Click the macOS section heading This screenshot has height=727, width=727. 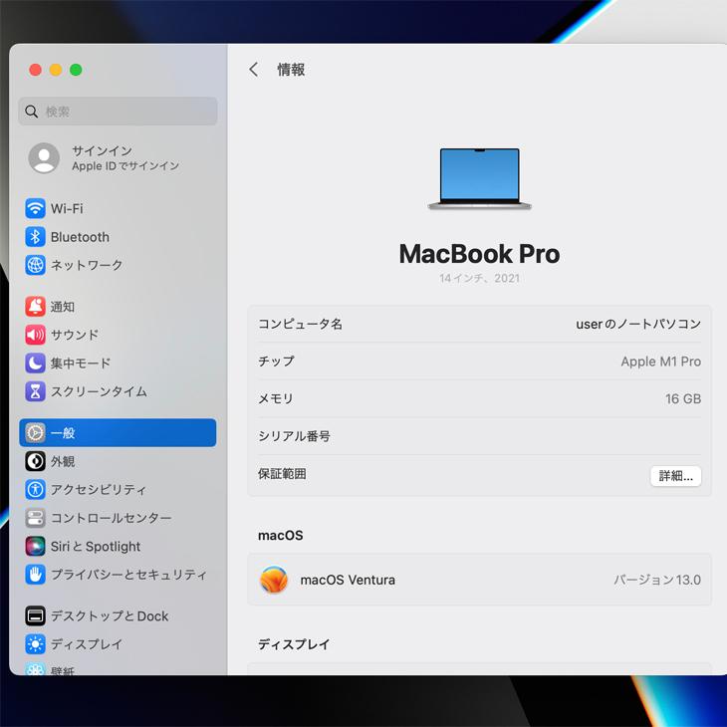281,536
